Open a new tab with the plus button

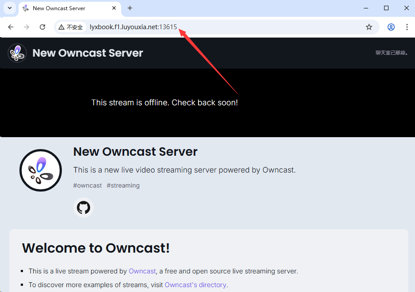(129, 8)
